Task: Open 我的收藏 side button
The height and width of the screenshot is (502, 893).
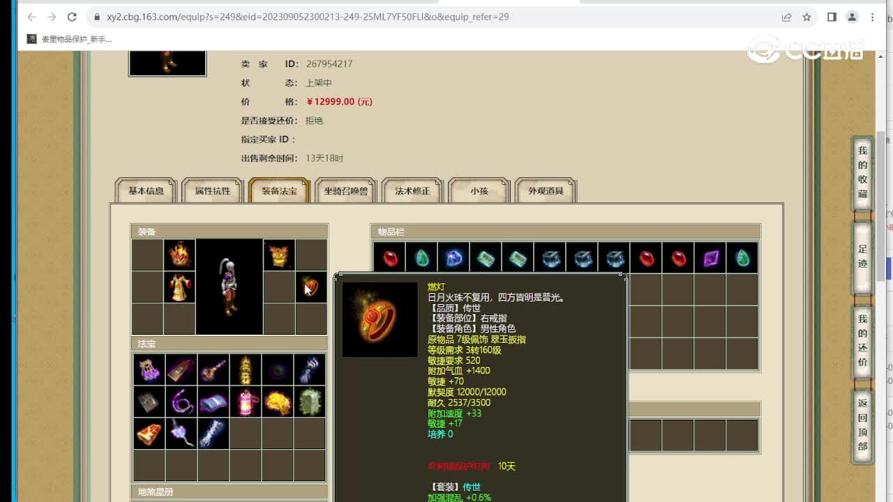Action: (x=863, y=172)
